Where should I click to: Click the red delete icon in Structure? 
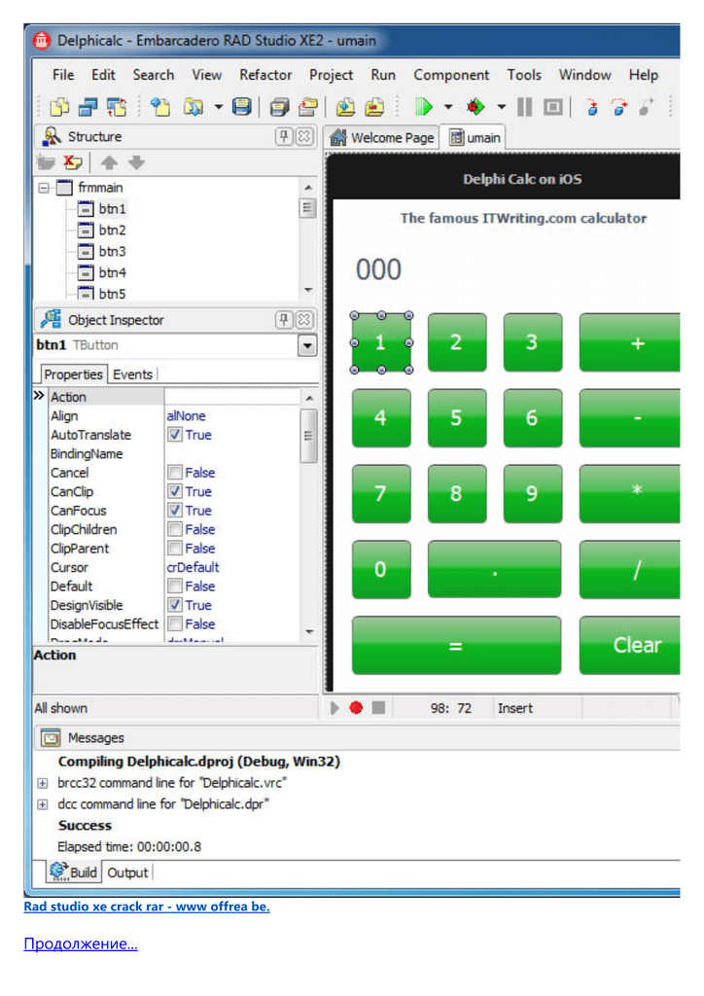(73, 162)
